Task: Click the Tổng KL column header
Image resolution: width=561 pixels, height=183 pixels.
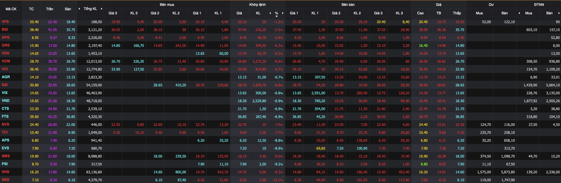Action: tap(90, 9)
